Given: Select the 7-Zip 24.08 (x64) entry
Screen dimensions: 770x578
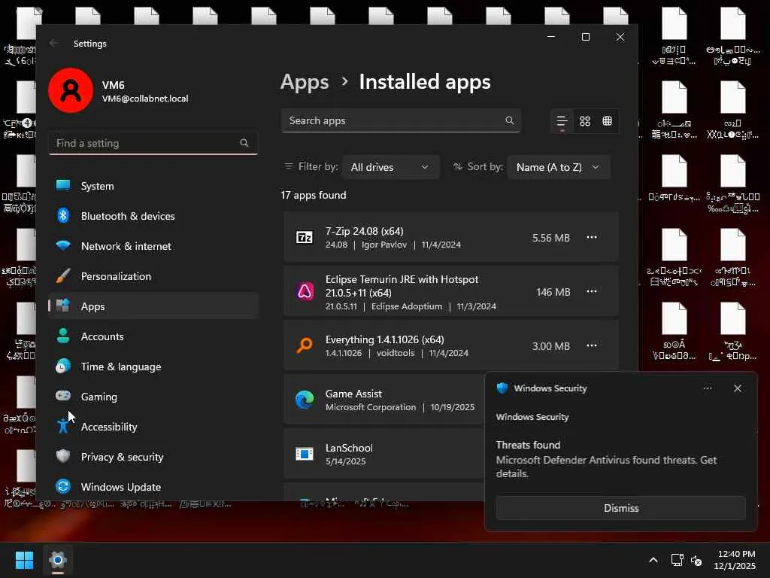Looking at the screenshot, I should click(x=451, y=237).
